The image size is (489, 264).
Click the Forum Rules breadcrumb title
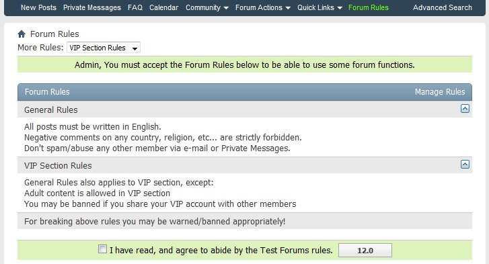click(54, 34)
